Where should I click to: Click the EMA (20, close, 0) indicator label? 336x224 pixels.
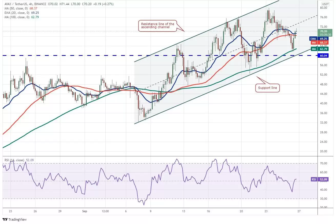(14, 13)
